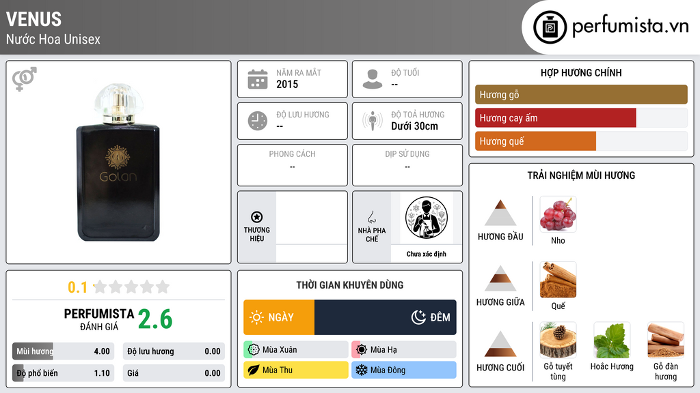Click the Hợp hương chính heading
The image size is (700, 393).
point(581,72)
